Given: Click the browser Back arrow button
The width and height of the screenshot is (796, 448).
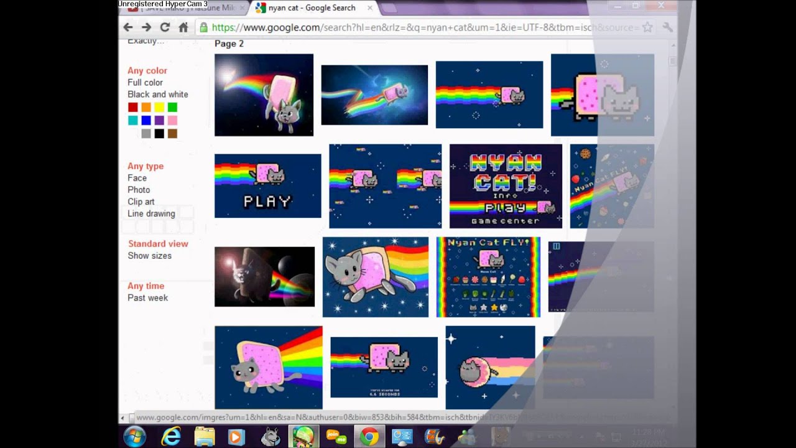Looking at the screenshot, I should pyautogui.click(x=128, y=27).
